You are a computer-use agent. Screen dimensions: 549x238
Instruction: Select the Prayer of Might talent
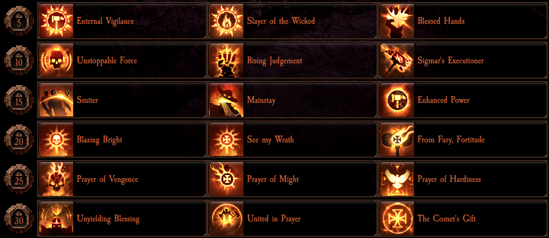point(292,179)
